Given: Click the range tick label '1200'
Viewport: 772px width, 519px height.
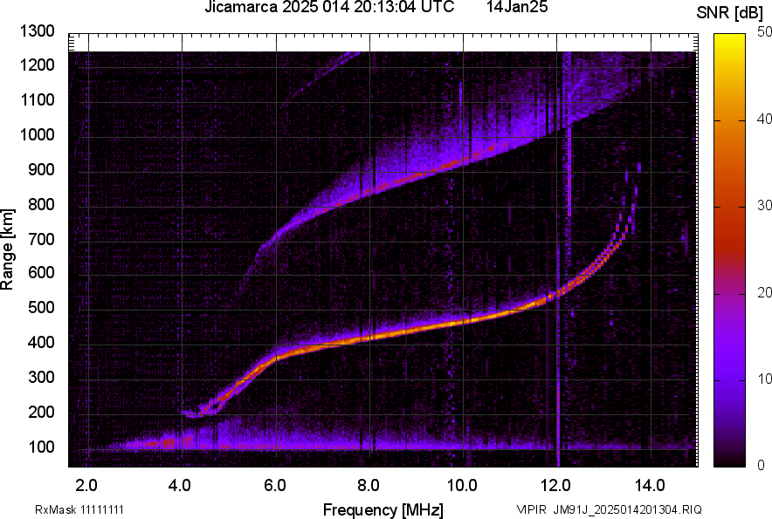Looking at the screenshot, I should [x=37, y=65].
